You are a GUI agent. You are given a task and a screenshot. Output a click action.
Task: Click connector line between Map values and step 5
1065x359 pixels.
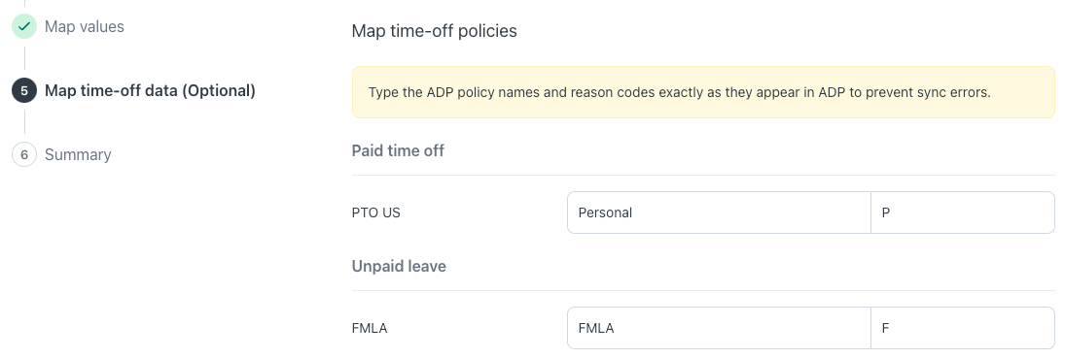click(24, 58)
